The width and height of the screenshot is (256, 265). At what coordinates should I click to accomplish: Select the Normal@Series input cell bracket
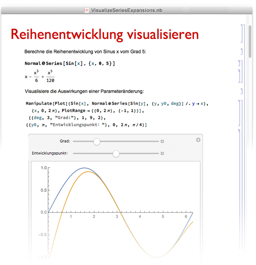tap(239, 63)
